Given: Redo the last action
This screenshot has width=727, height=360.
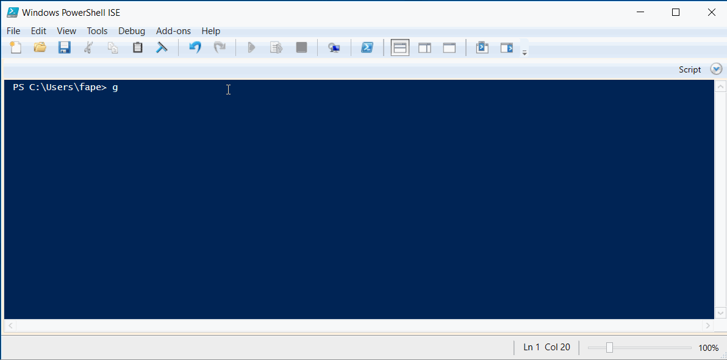Looking at the screenshot, I should (x=220, y=48).
